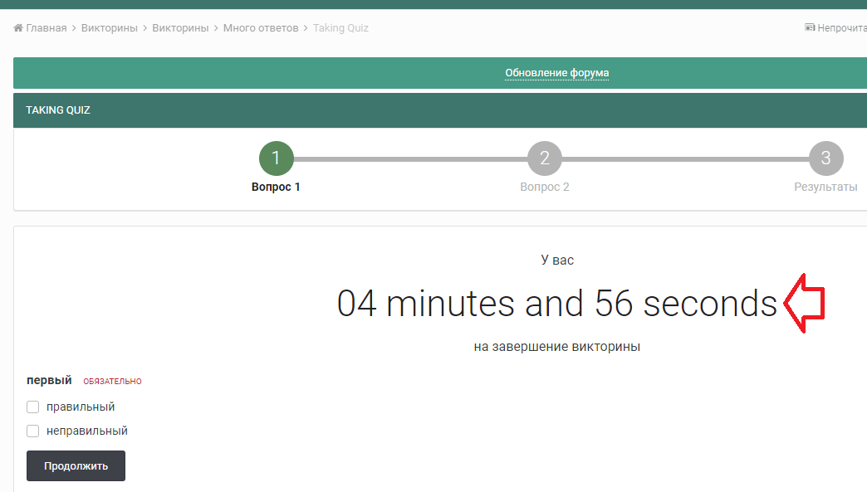Click the Вопрос 1 step label
Image resolution: width=867 pixels, height=492 pixels.
tap(276, 187)
